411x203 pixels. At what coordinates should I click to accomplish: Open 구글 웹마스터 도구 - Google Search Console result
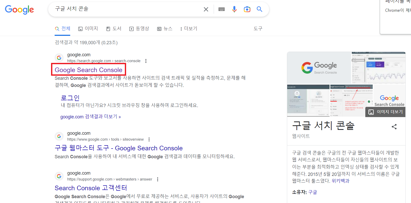[x=119, y=148]
